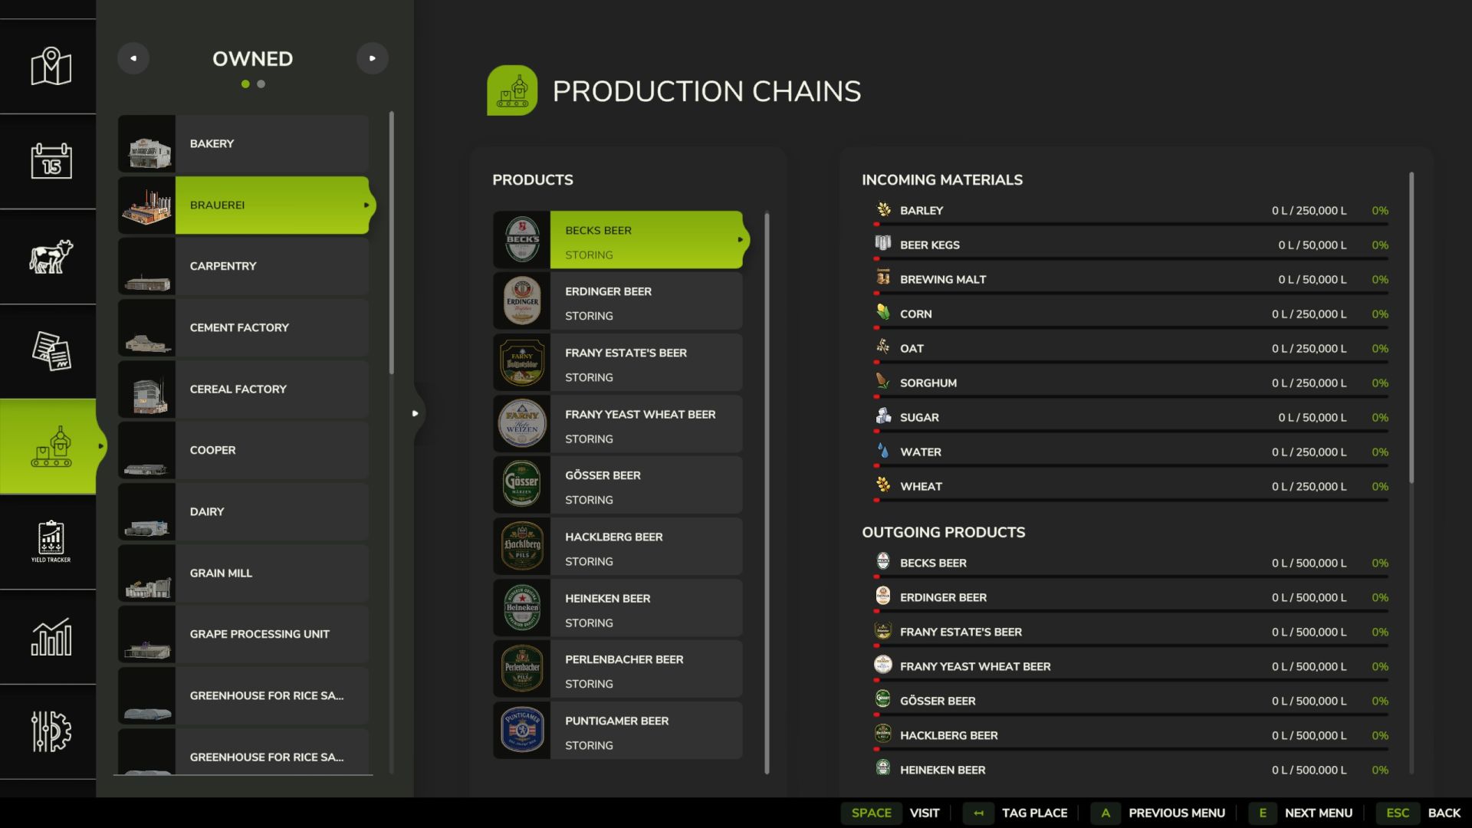Click the products list scrollbar
This screenshot has width=1472, height=828.
(767, 493)
